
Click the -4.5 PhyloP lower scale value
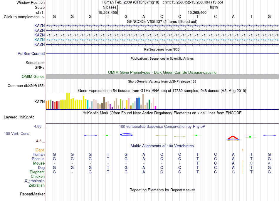pos(38,141)
